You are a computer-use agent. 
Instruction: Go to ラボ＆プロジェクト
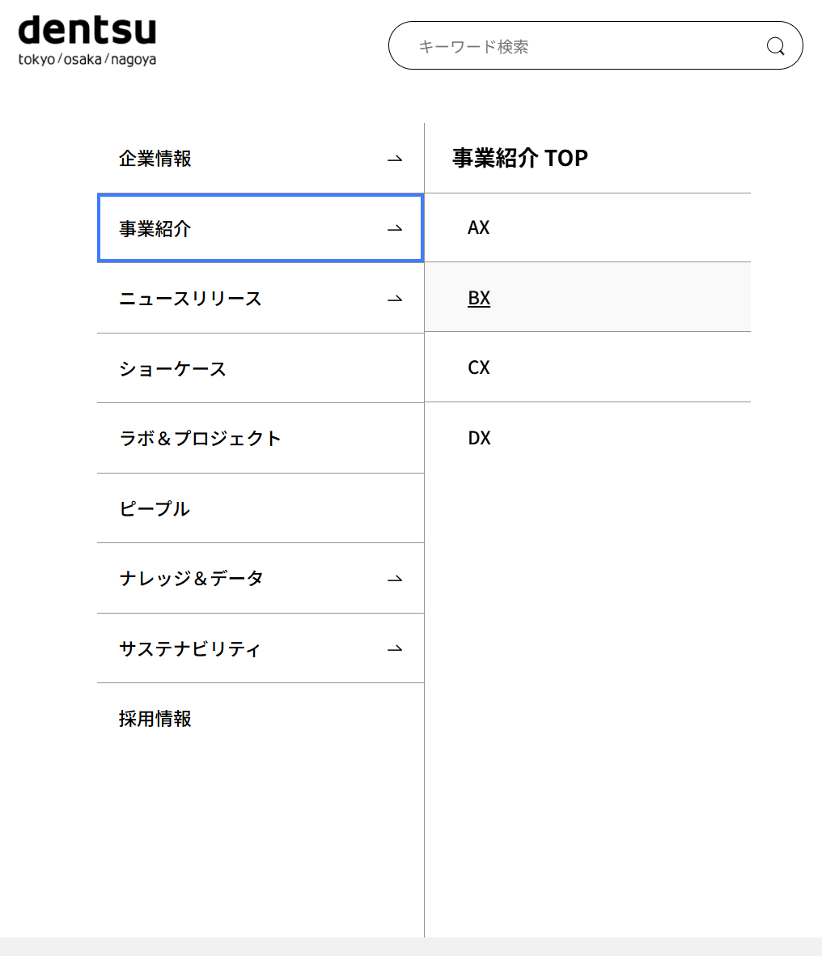(200, 439)
